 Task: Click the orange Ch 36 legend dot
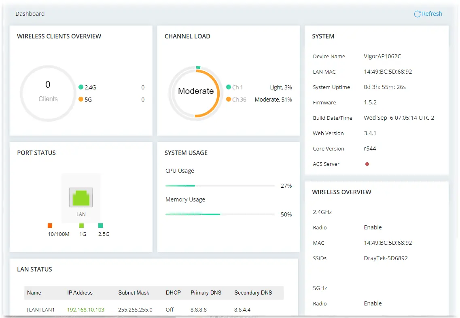pyautogui.click(x=229, y=99)
